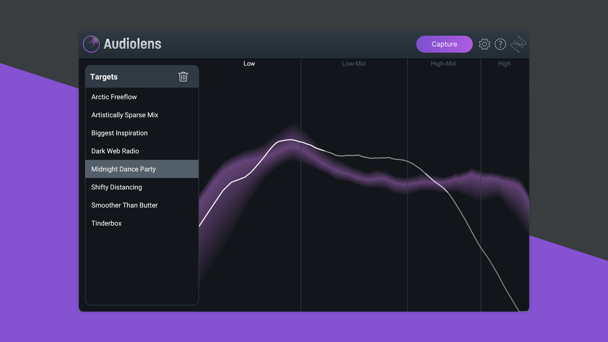
Task: Select the Arctic Freeflow target
Action: point(114,97)
